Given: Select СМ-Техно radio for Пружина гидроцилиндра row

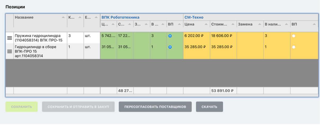Looking at the screenshot, I should point(293,36).
